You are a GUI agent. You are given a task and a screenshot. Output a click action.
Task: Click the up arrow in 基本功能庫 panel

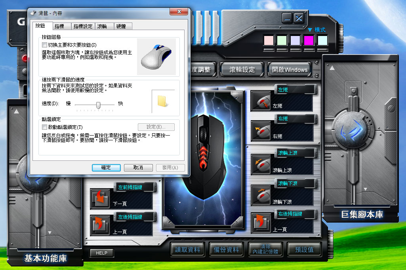coord(17,111)
